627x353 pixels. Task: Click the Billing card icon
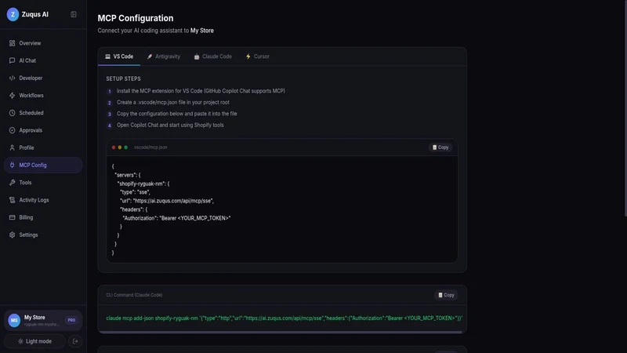click(x=12, y=217)
